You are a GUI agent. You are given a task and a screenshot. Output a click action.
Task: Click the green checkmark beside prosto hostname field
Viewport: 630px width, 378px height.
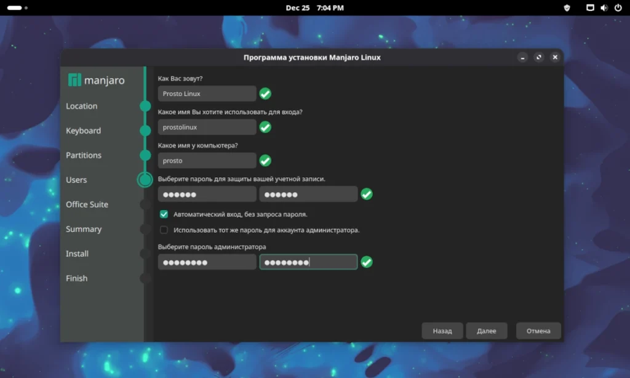(265, 161)
